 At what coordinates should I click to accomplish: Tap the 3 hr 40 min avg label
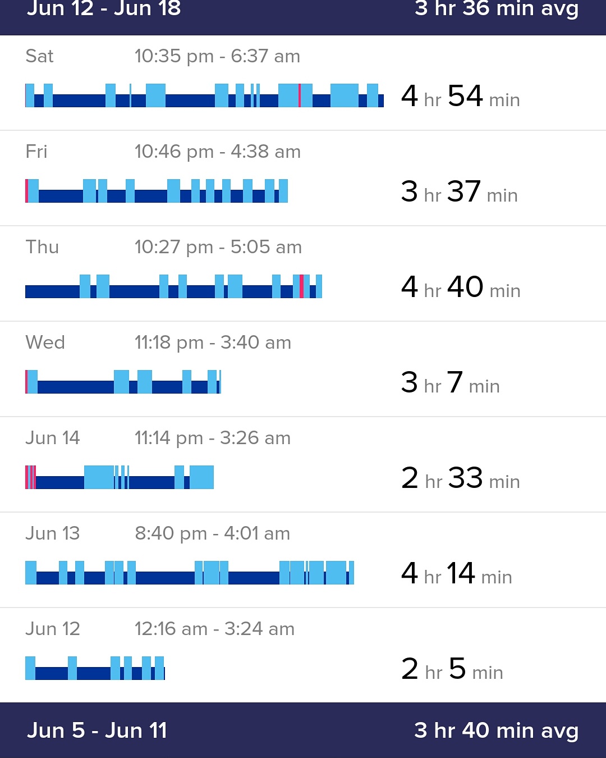coord(496,730)
